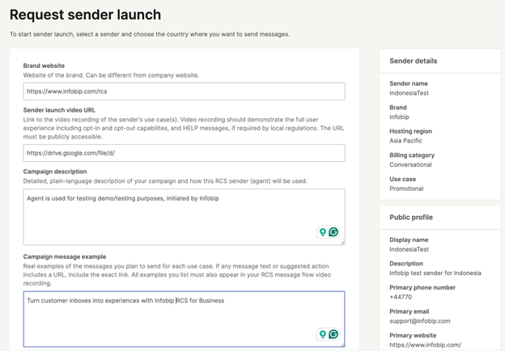Screen dimensions: 505x352
Task: Click the Grammarly icon in Campaign description
Action: click(x=333, y=232)
